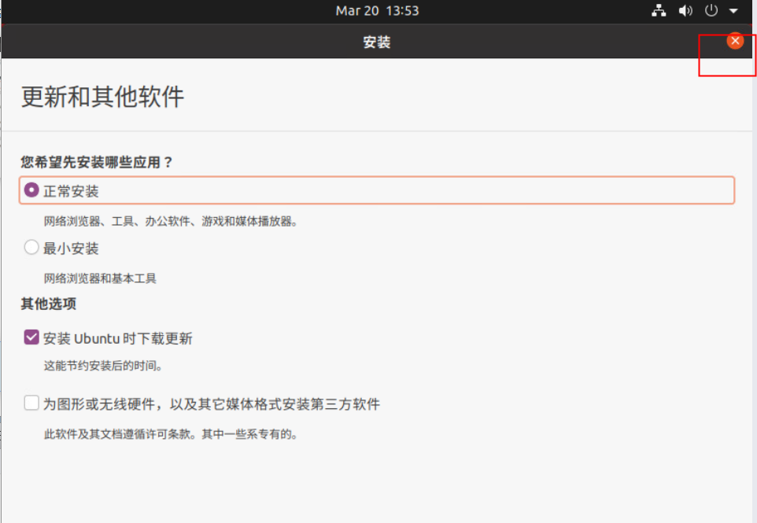Click the 此软件及其文档遵循许可条款 description text
Image resolution: width=757 pixels, height=523 pixels.
(x=171, y=434)
